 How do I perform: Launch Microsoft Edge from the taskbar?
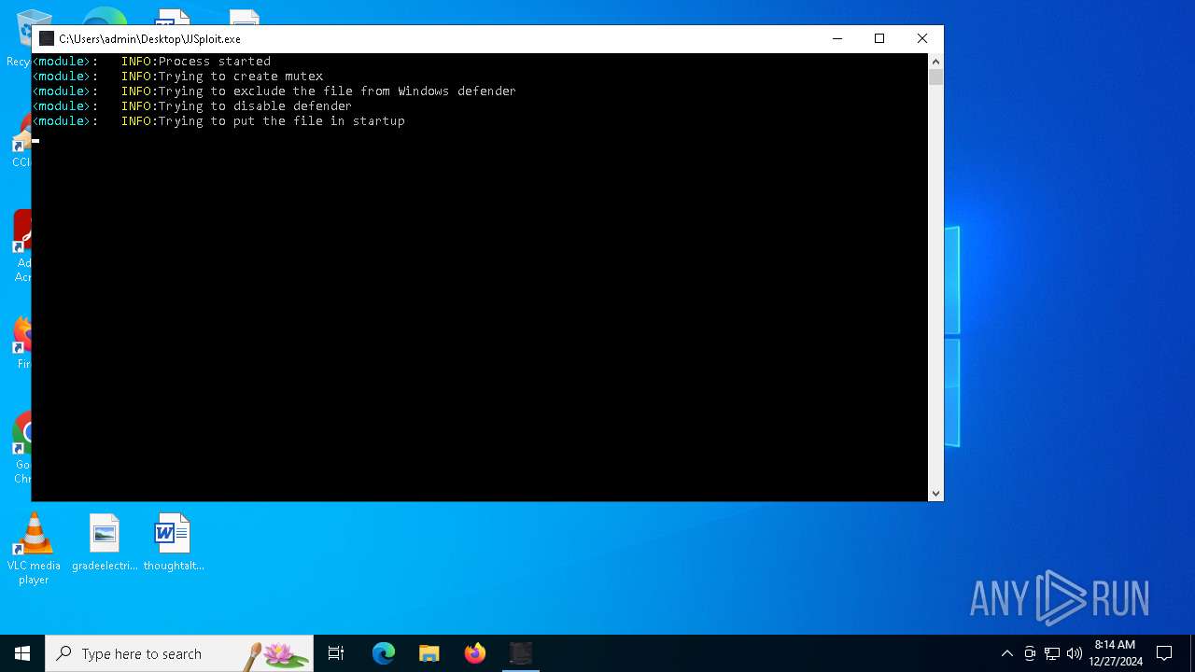(x=384, y=653)
